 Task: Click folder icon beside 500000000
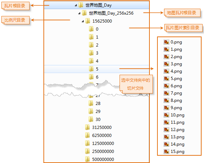87,159
